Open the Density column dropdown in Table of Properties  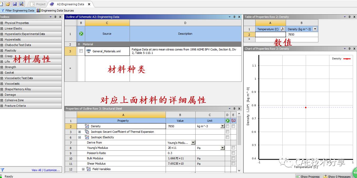pos(315,29)
